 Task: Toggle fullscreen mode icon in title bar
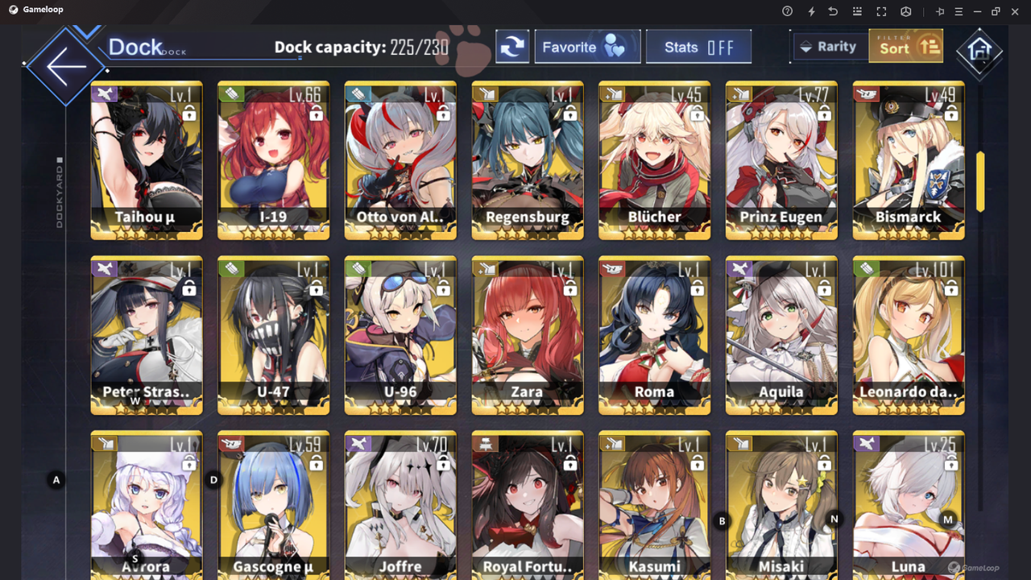click(881, 11)
